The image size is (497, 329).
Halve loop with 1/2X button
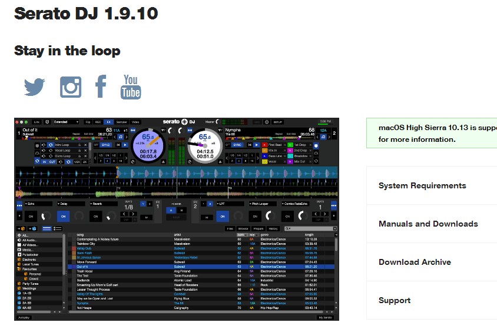[77, 162]
